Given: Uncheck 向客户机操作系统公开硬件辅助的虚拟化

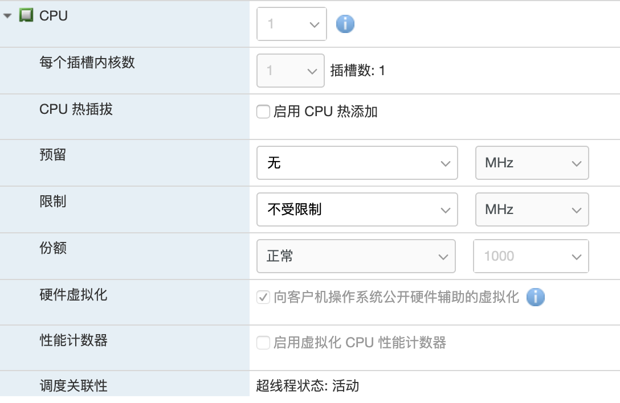Looking at the screenshot, I should (263, 297).
